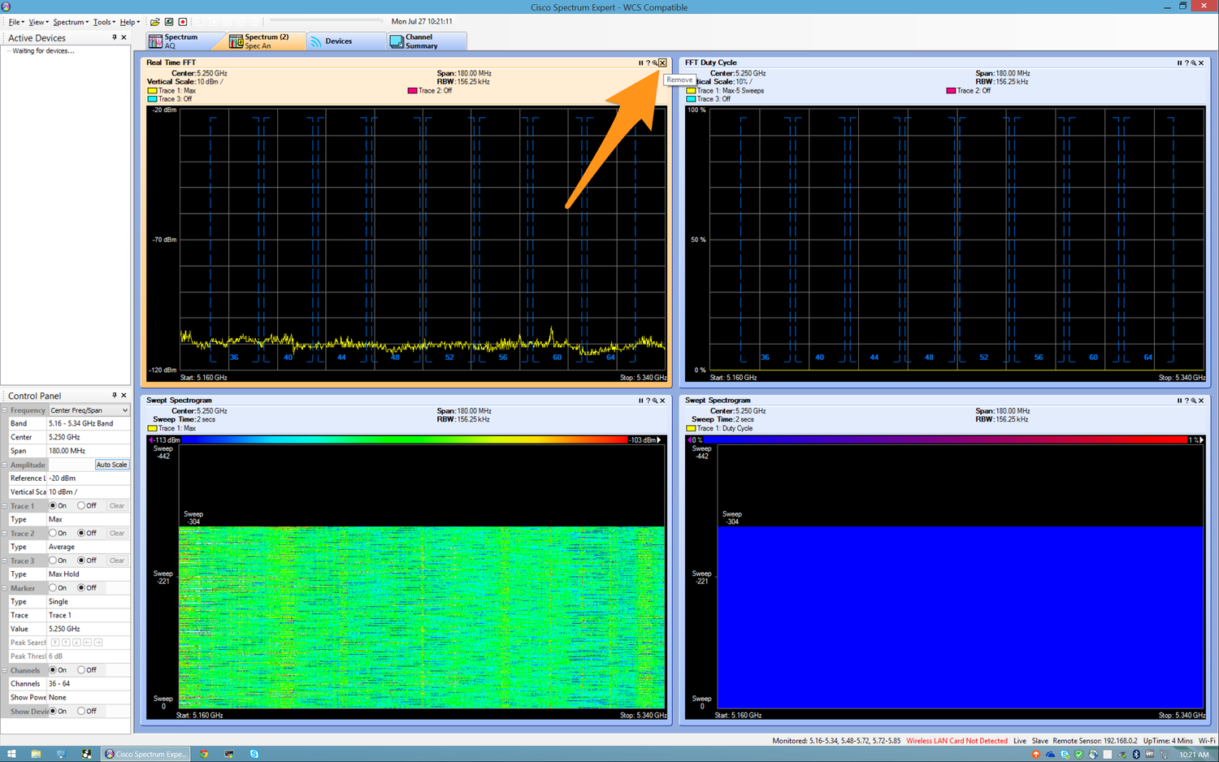Collapse the Marker section
The height and width of the screenshot is (762, 1219).
pyautogui.click(x=5, y=587)
